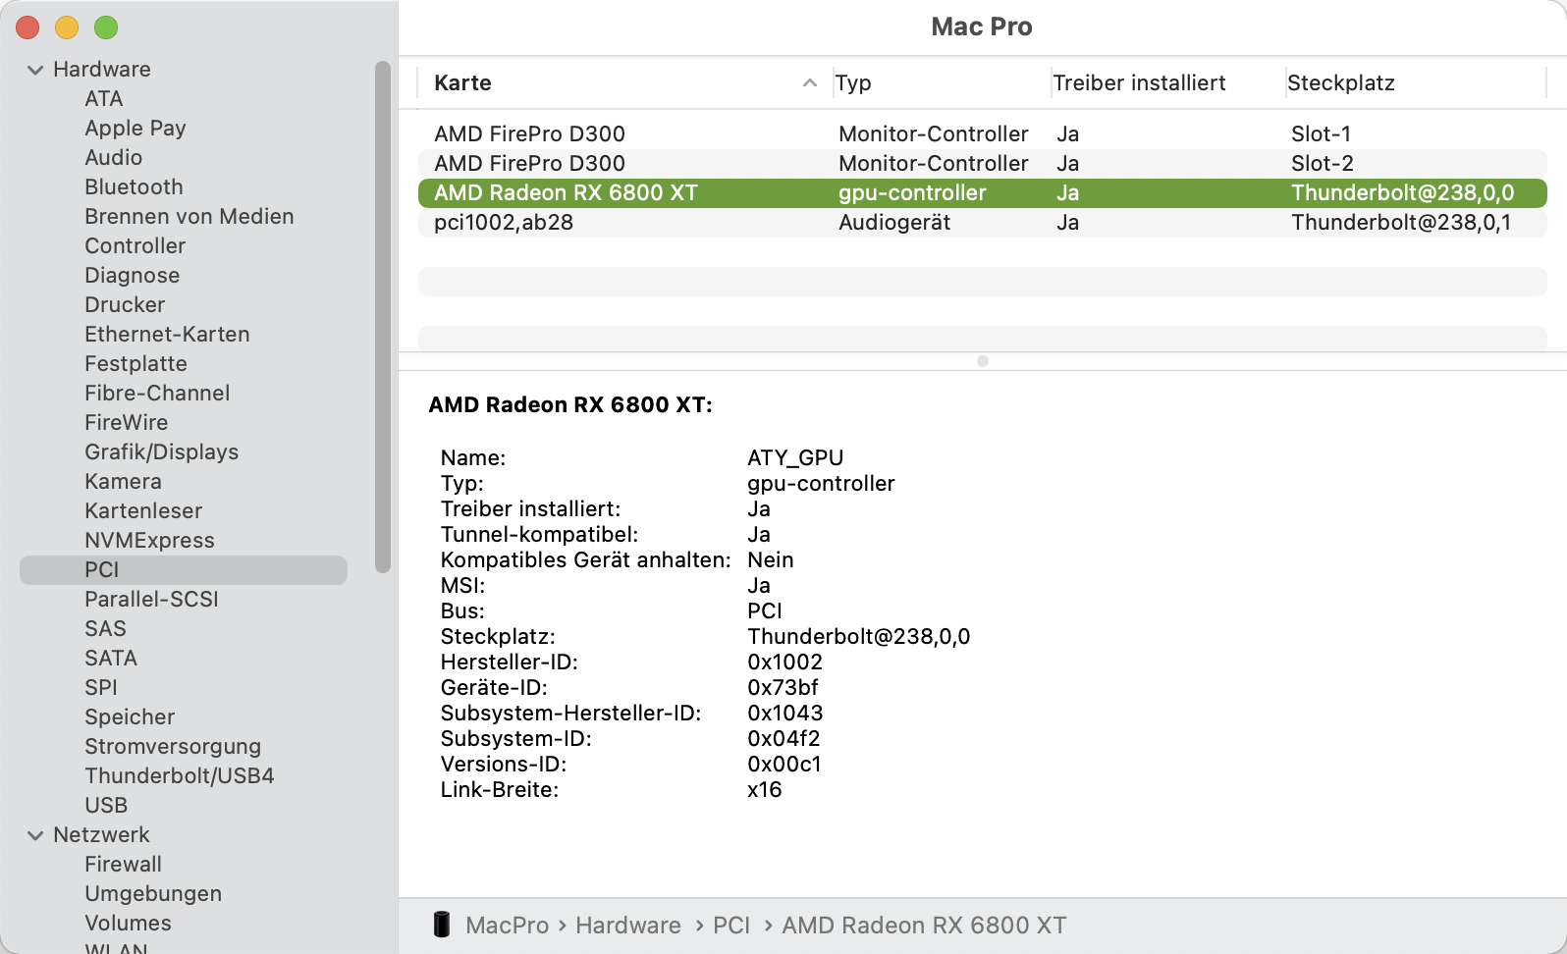
Task: Click Hardware in the path bar
Action: coord(627,926)
